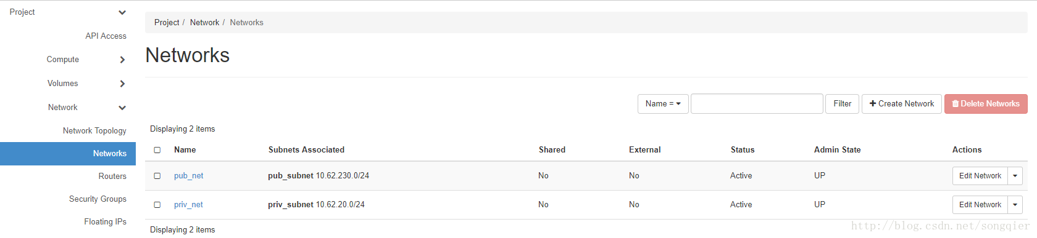1037x238 pixels.
Task: Focus the network filter text field
Action: point(757,104)
